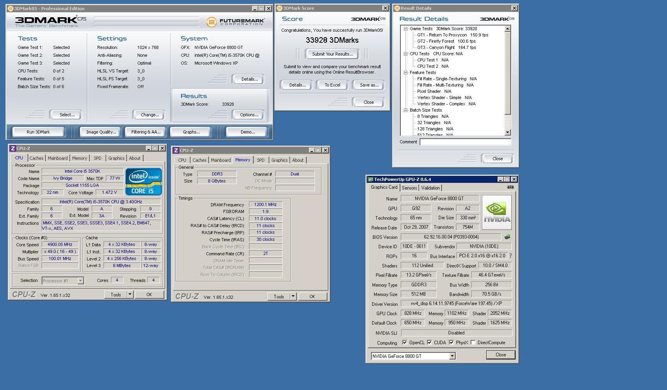The height and width of the screenshot is (390, 667).
Task: Click Select button under Tests
Action: [x=67, y=115]
